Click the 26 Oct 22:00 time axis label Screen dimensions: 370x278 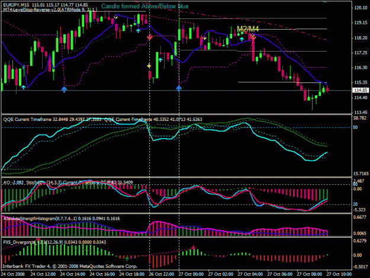coord(162,274)
